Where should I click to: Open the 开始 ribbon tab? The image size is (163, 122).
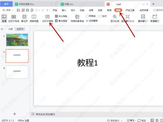[x=55, y=10]
